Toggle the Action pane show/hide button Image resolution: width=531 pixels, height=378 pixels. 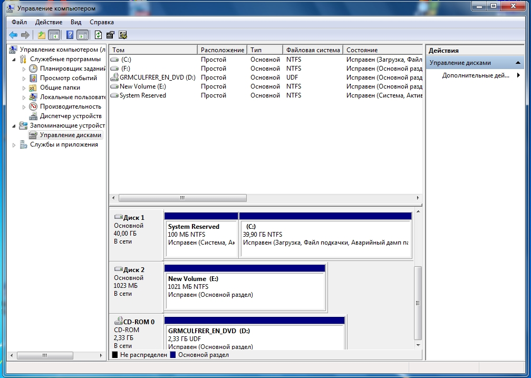tap(82, 35)
